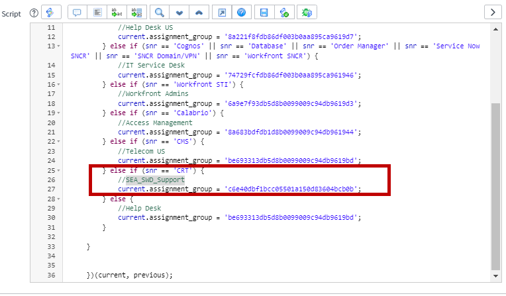The image size is (506, 296).
Task: Click sys_id '8a221f8fdb86df003b0aa895ca9619d7'
Action: (x=291, y=37)
